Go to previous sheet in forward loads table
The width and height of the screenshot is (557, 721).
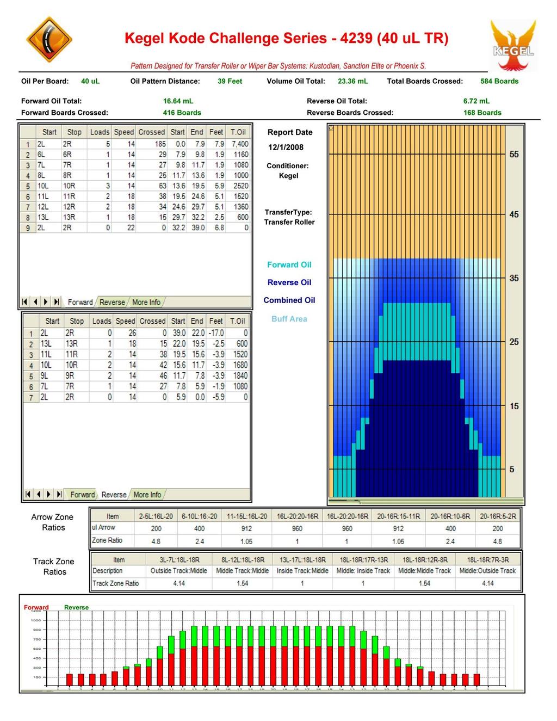point(35,302)
